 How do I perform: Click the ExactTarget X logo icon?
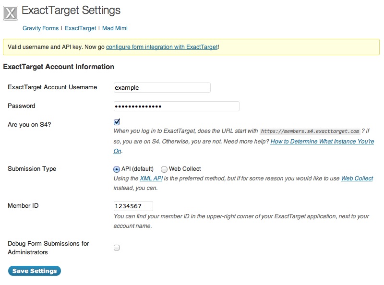point(11,12)
